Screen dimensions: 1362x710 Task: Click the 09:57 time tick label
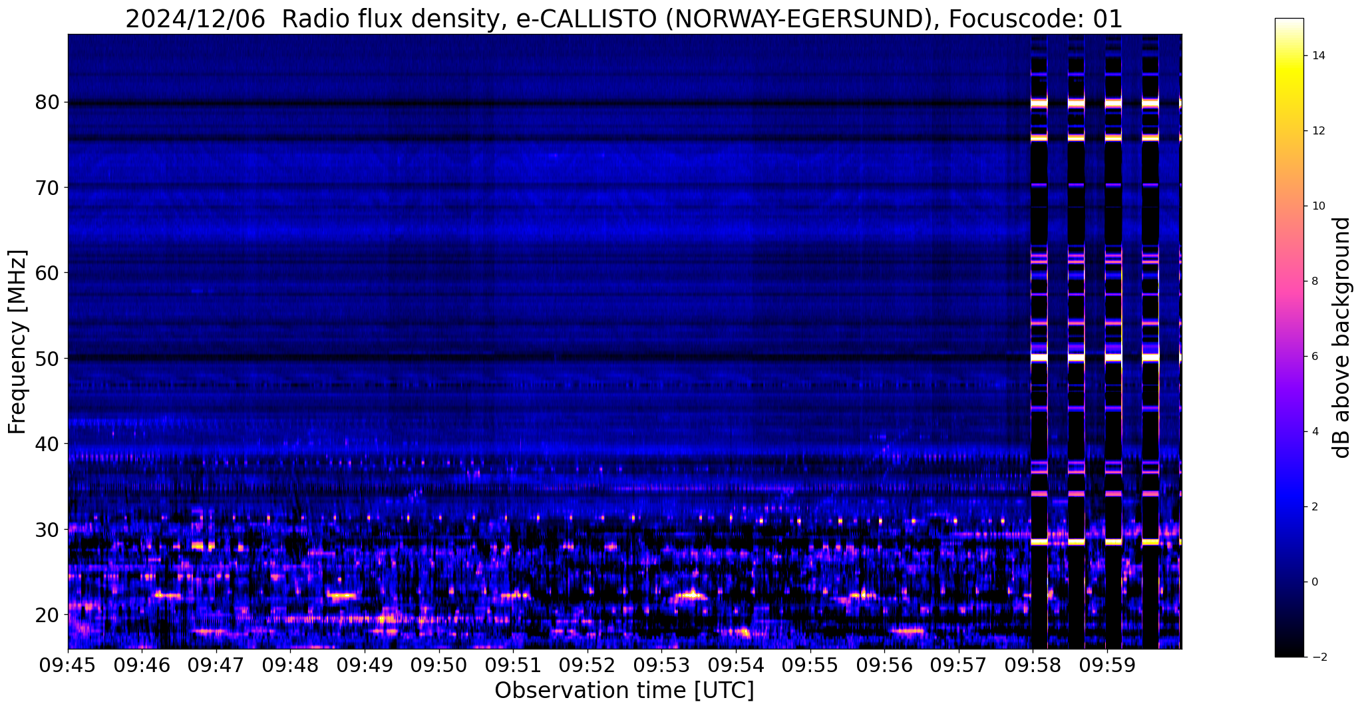pyautogui.click(x=958, y=665)
